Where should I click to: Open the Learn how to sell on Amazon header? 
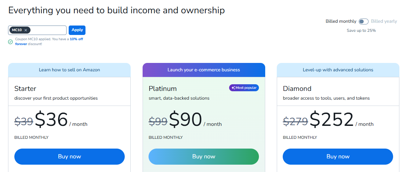tap(69, 70)
